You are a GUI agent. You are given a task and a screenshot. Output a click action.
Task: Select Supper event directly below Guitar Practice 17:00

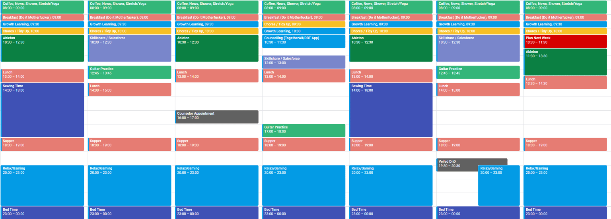(x=304, y=144)
